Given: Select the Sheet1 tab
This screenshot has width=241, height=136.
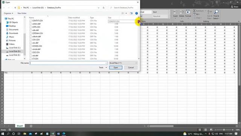Looking at the screenshot, I should pyautogui.click(x=20, y=126).
